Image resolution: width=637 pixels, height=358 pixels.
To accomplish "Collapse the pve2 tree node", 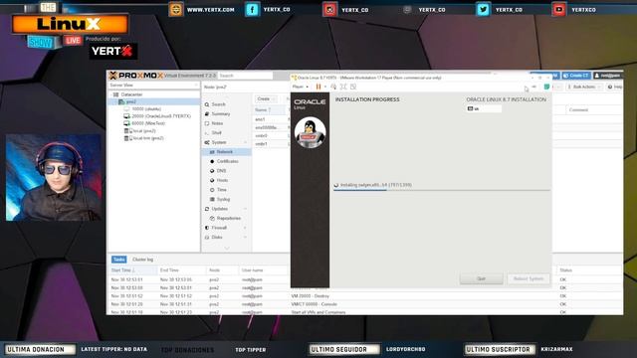I will click(116, 101).
